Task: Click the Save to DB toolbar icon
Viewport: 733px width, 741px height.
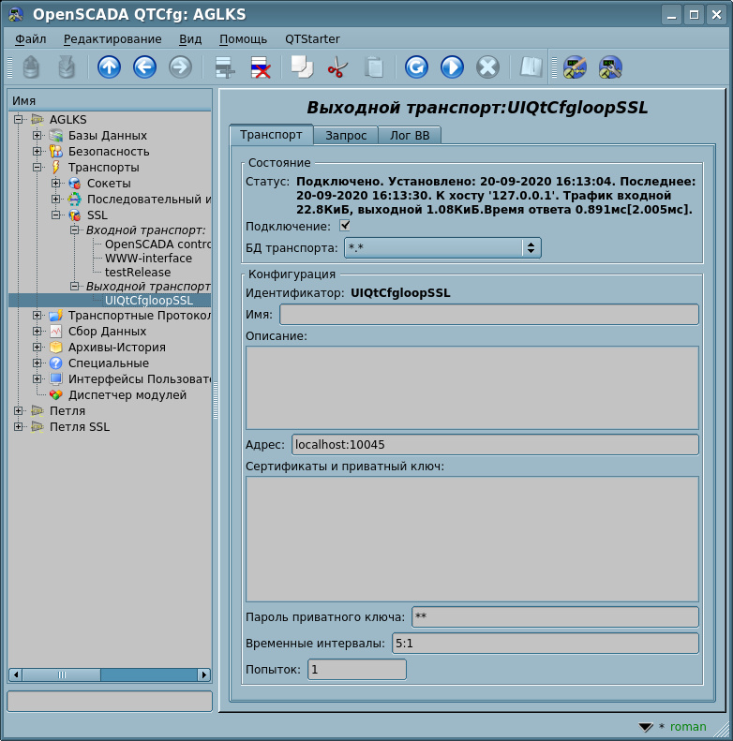Action: pyautogui.click(x=67, y=67)
